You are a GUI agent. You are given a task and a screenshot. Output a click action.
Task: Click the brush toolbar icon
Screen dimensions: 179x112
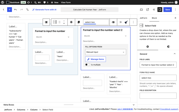click(126, 22)
